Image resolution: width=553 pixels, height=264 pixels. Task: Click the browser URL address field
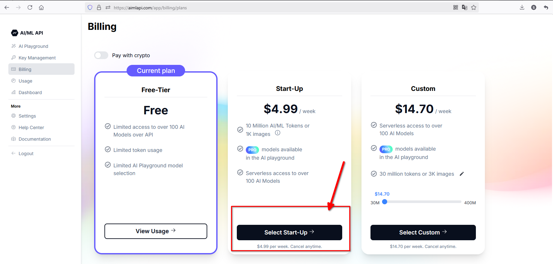tap(257, 8)
